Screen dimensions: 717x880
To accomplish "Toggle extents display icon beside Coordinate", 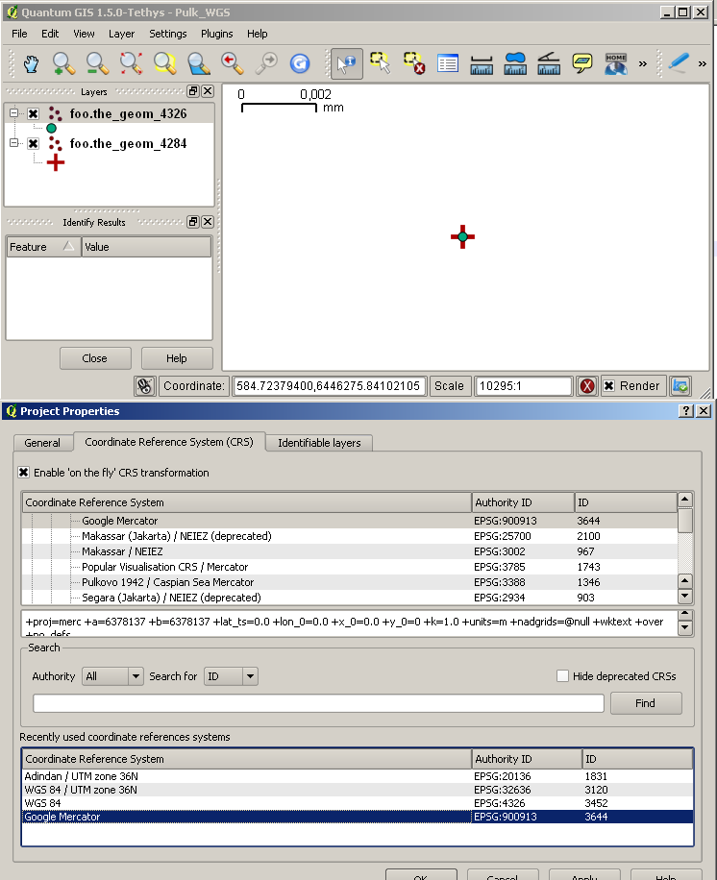I will click(145, 386).
